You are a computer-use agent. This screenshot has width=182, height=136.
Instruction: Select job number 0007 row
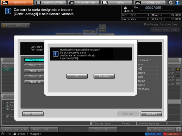[x=8, y=69]
